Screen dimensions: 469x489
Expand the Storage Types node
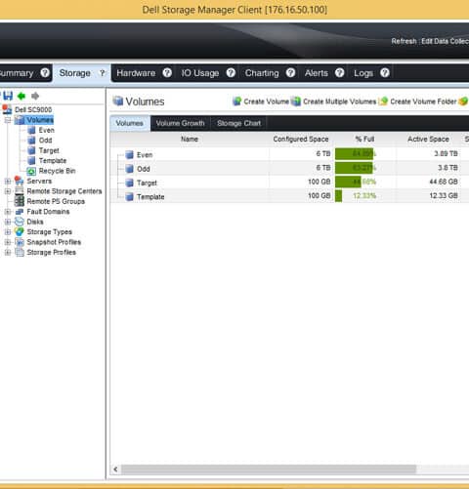[8, 232]
